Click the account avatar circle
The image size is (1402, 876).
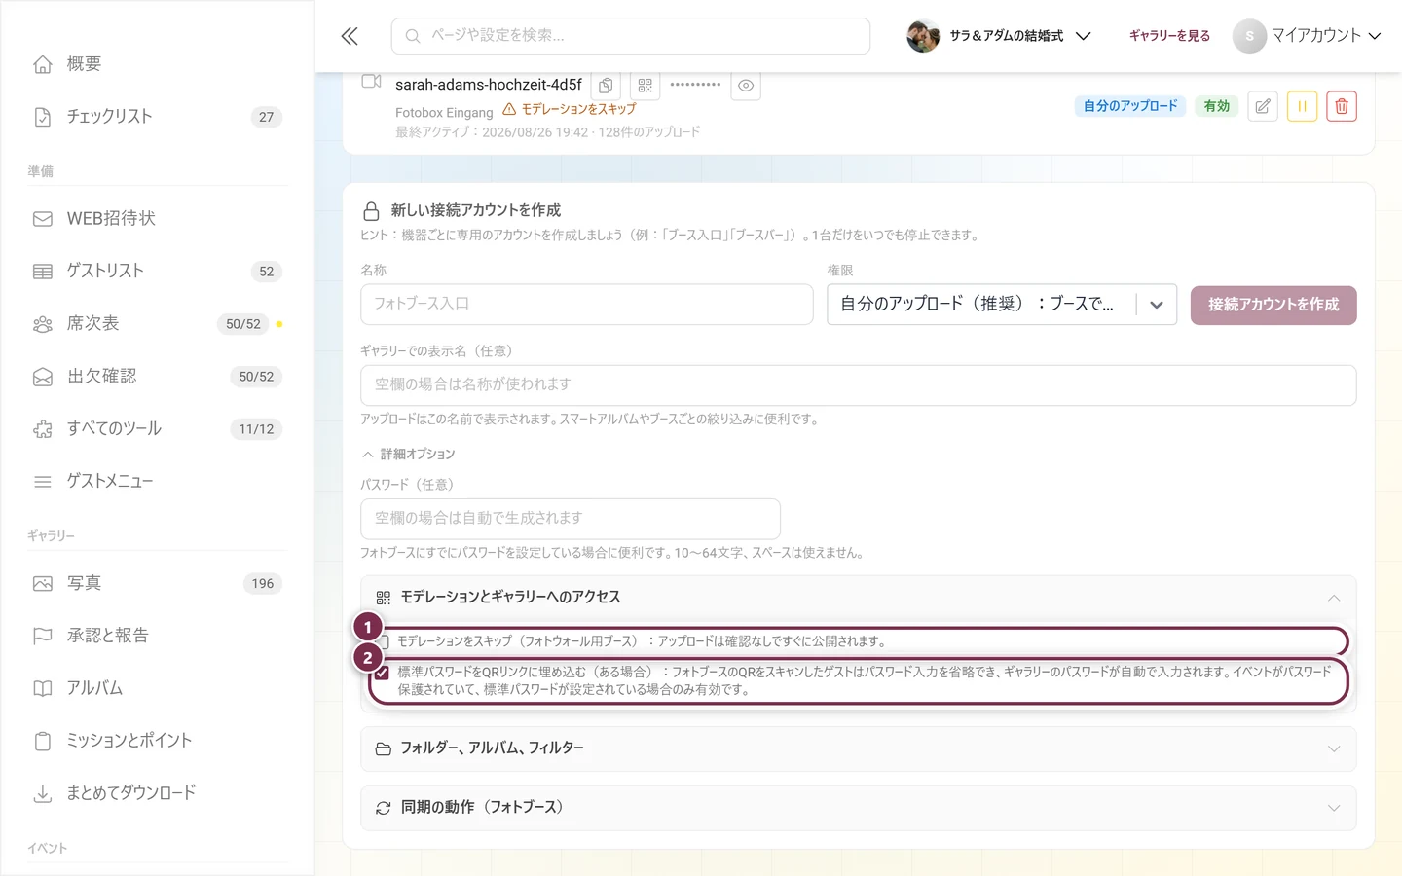[x=1249, y=36]
